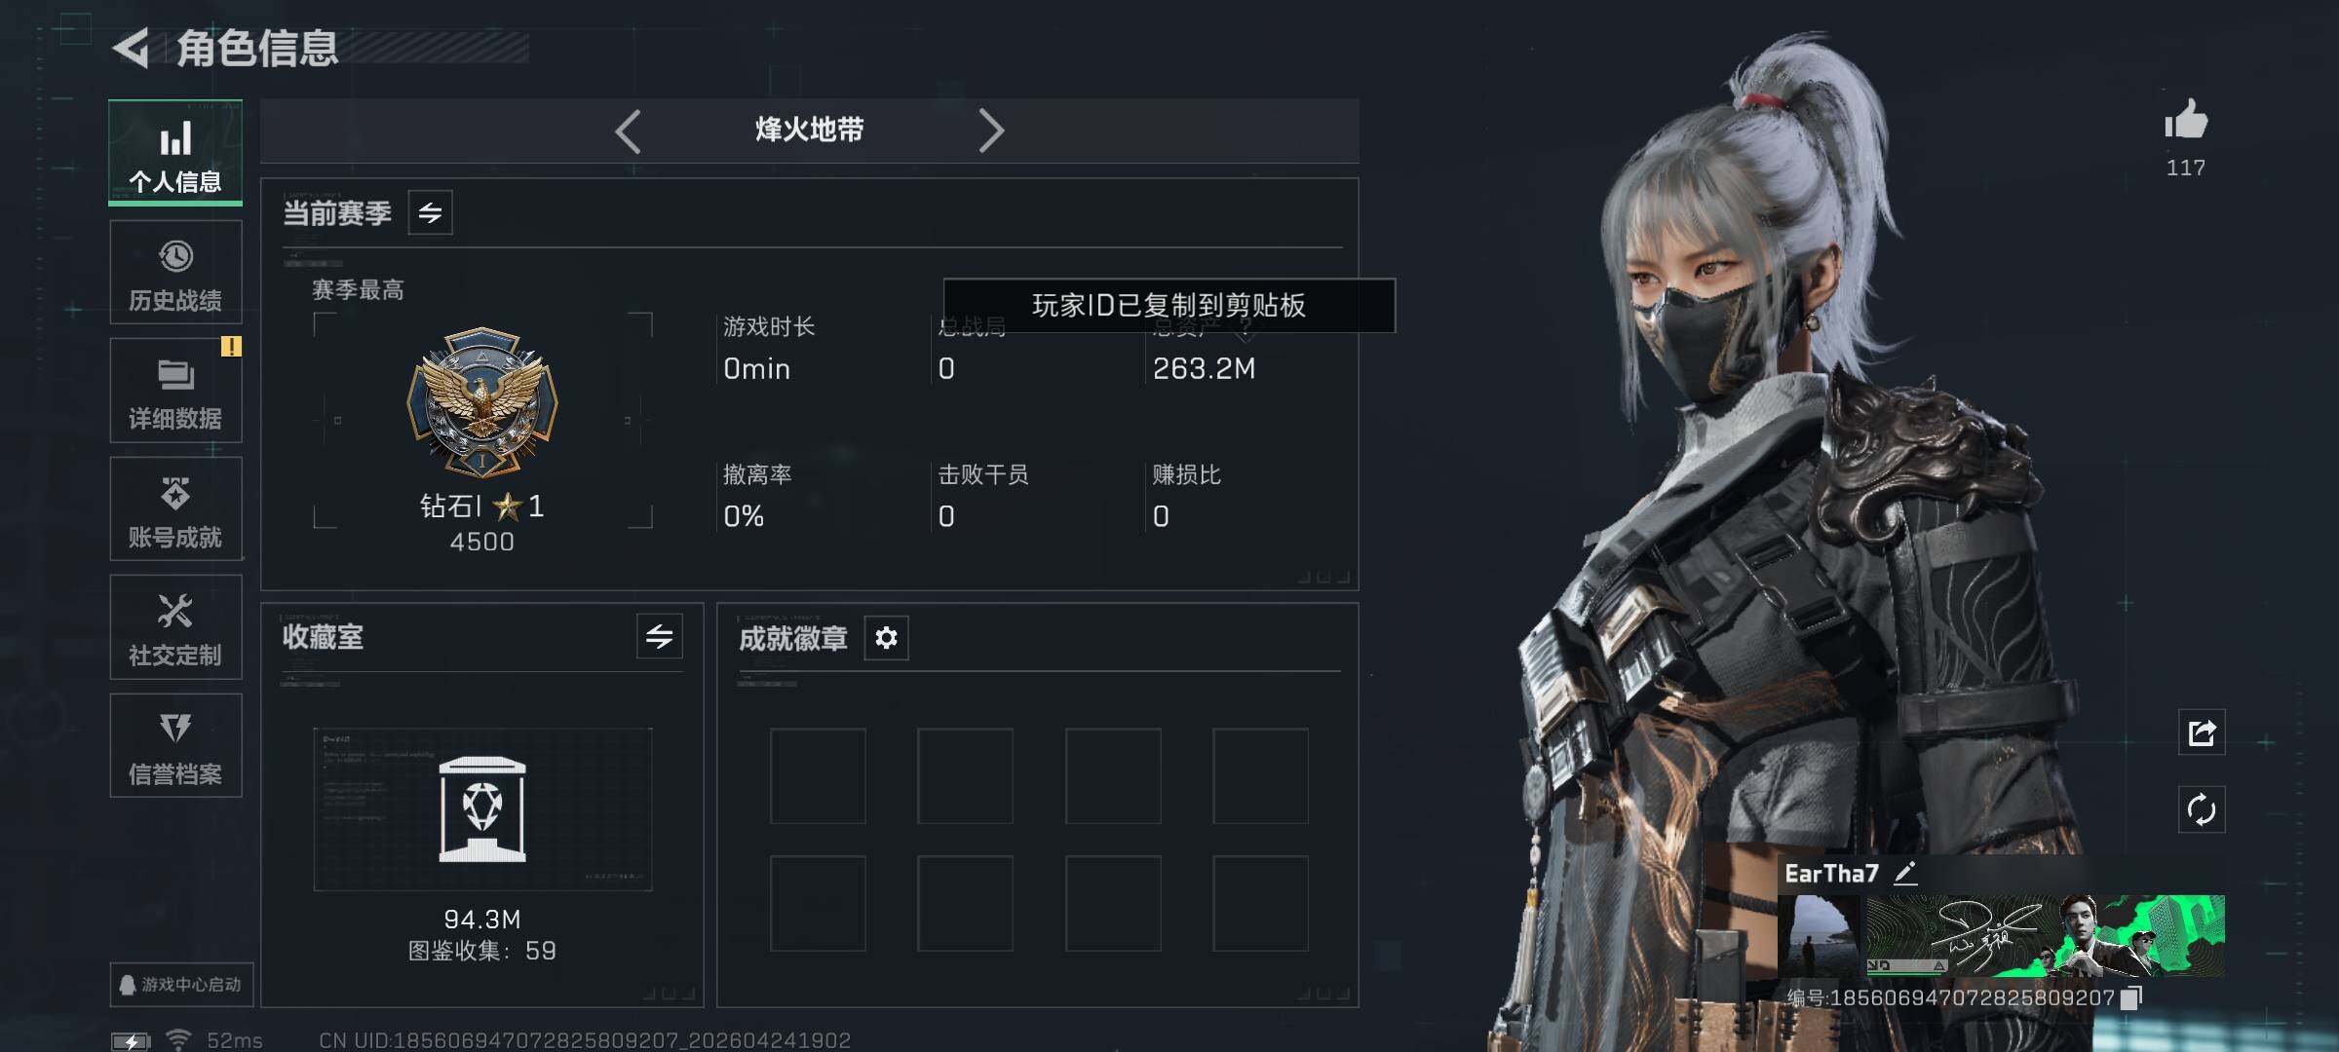The width and height of the screenshot is (2339, 1052).
Task: Open the 历史战绩 tab
Action: tap(175, 273)
